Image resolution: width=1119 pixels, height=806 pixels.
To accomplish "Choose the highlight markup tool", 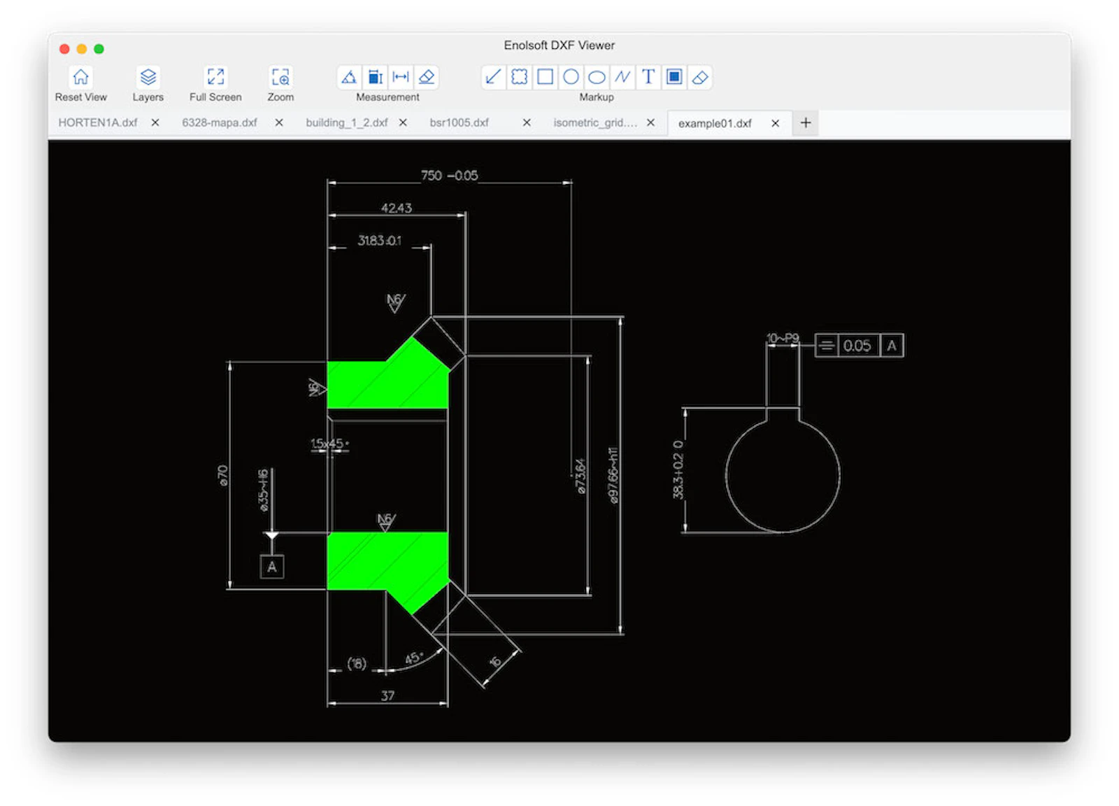I will [673, 77].
